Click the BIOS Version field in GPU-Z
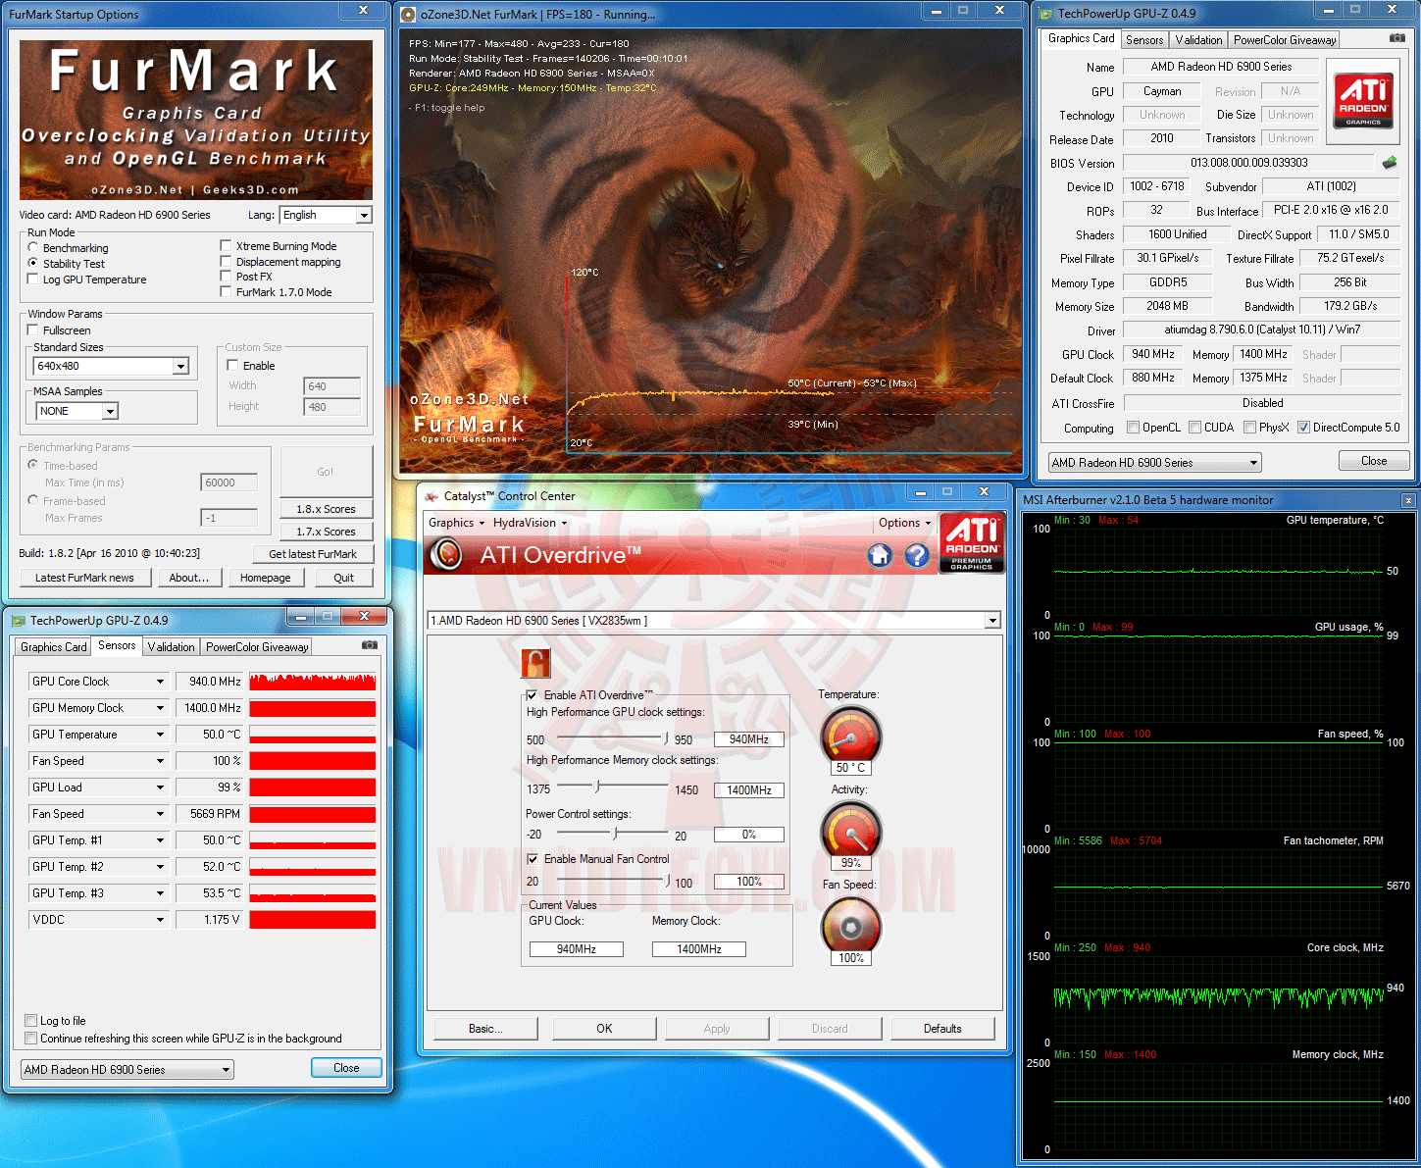This screenshot has width=1421, height=1168. (1249, 163)
